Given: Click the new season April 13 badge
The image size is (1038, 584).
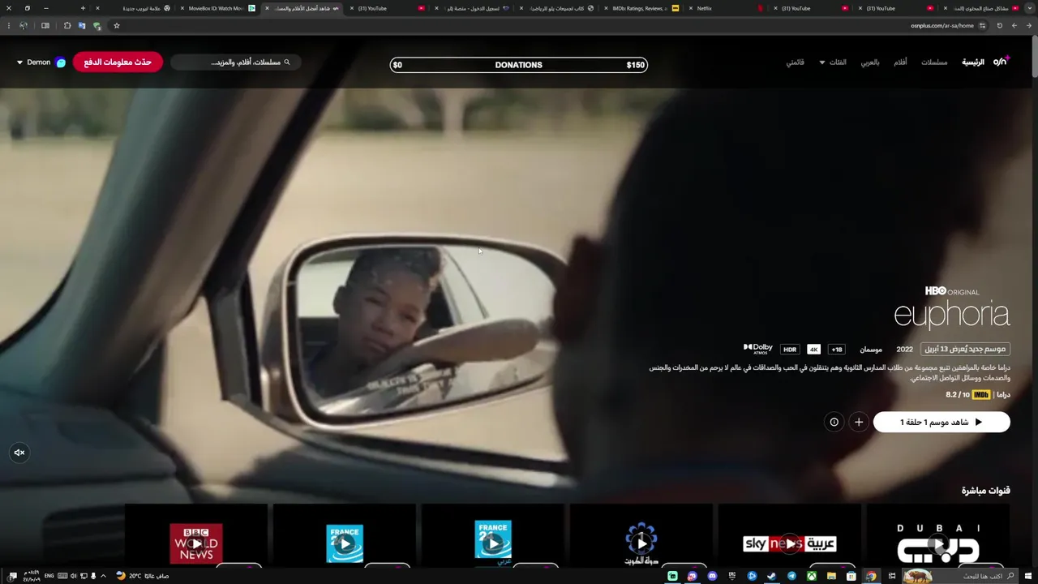Looking at the screenshot, I should click(965, 349).
